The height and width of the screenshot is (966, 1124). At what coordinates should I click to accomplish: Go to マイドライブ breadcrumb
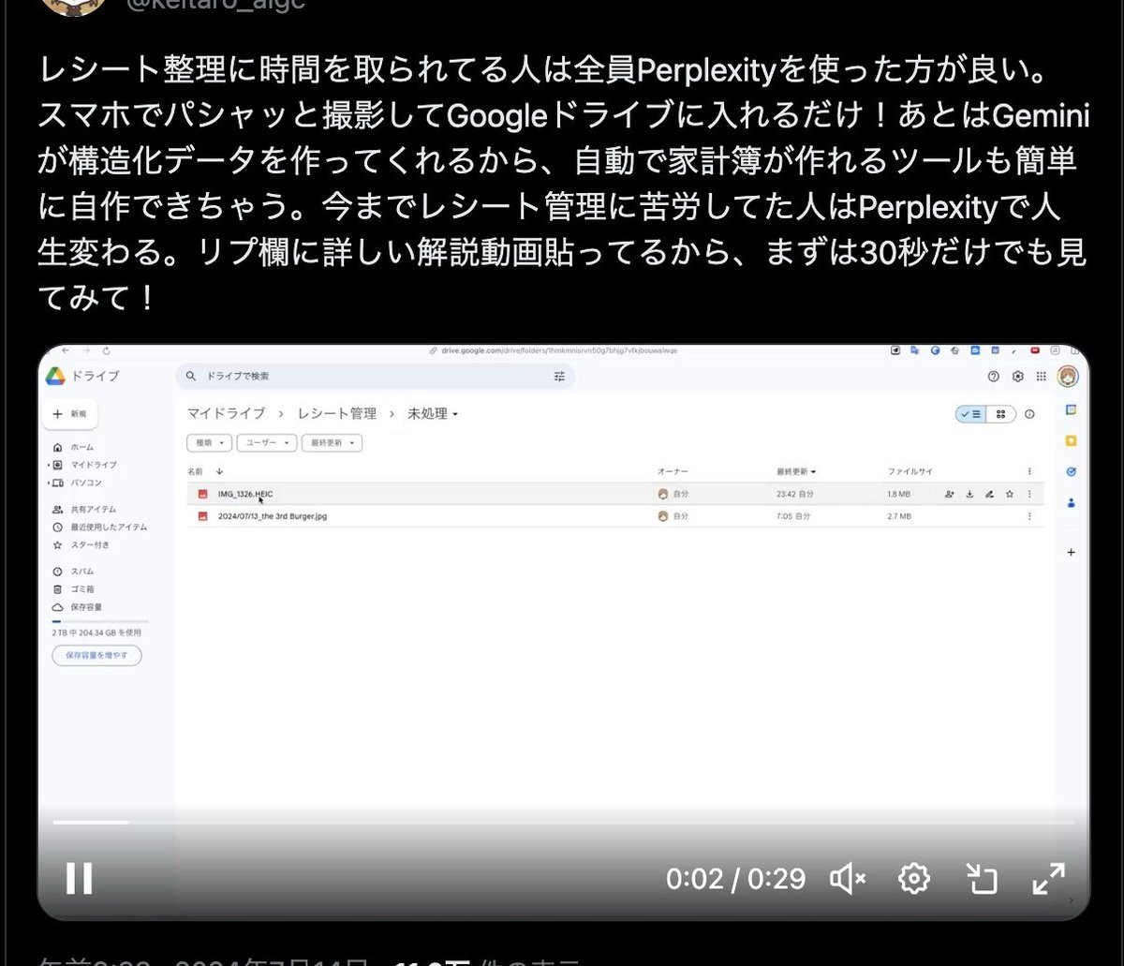coord(225,413)
